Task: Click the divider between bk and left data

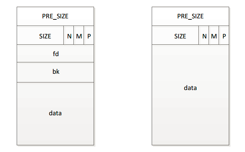Action: click(x=55, y=82)
